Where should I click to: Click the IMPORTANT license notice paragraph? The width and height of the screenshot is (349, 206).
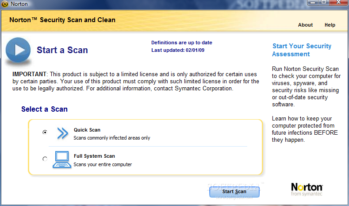click(136, 82)
